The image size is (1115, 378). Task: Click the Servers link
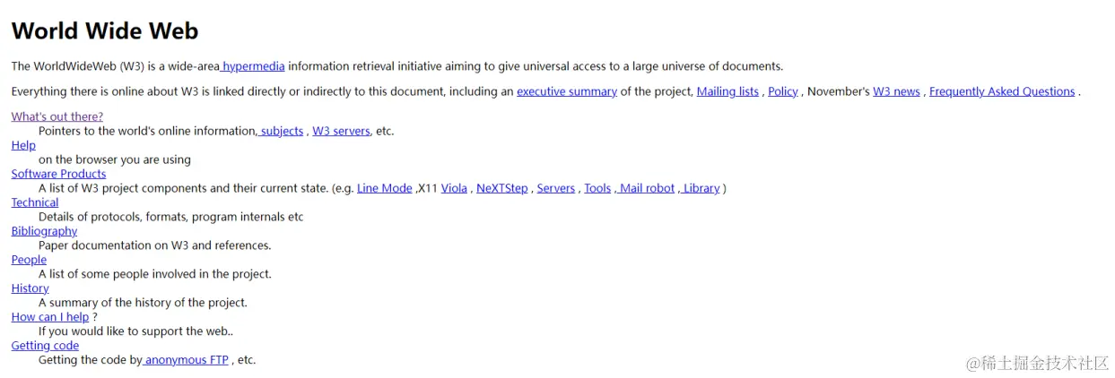[x=556, y=188]
